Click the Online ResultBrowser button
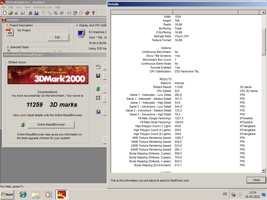The image size is (267, 200). click(51, 125)
